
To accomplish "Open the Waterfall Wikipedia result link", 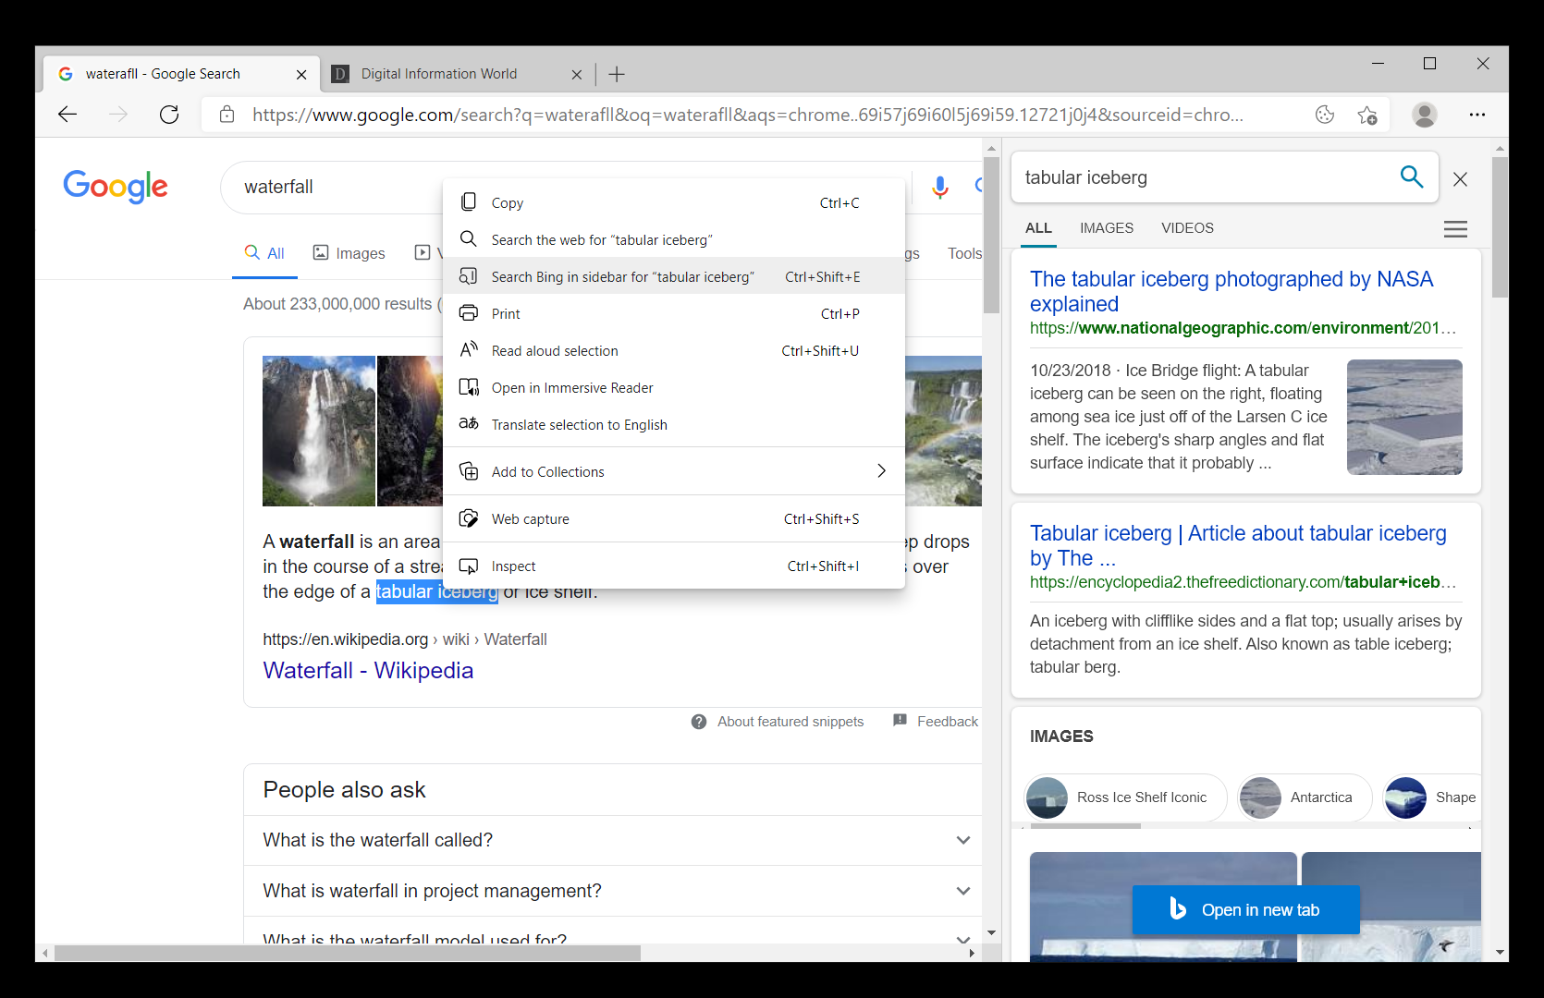I will [x=367, y=670].
